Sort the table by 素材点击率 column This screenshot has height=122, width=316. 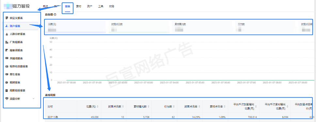pos(224,107)
